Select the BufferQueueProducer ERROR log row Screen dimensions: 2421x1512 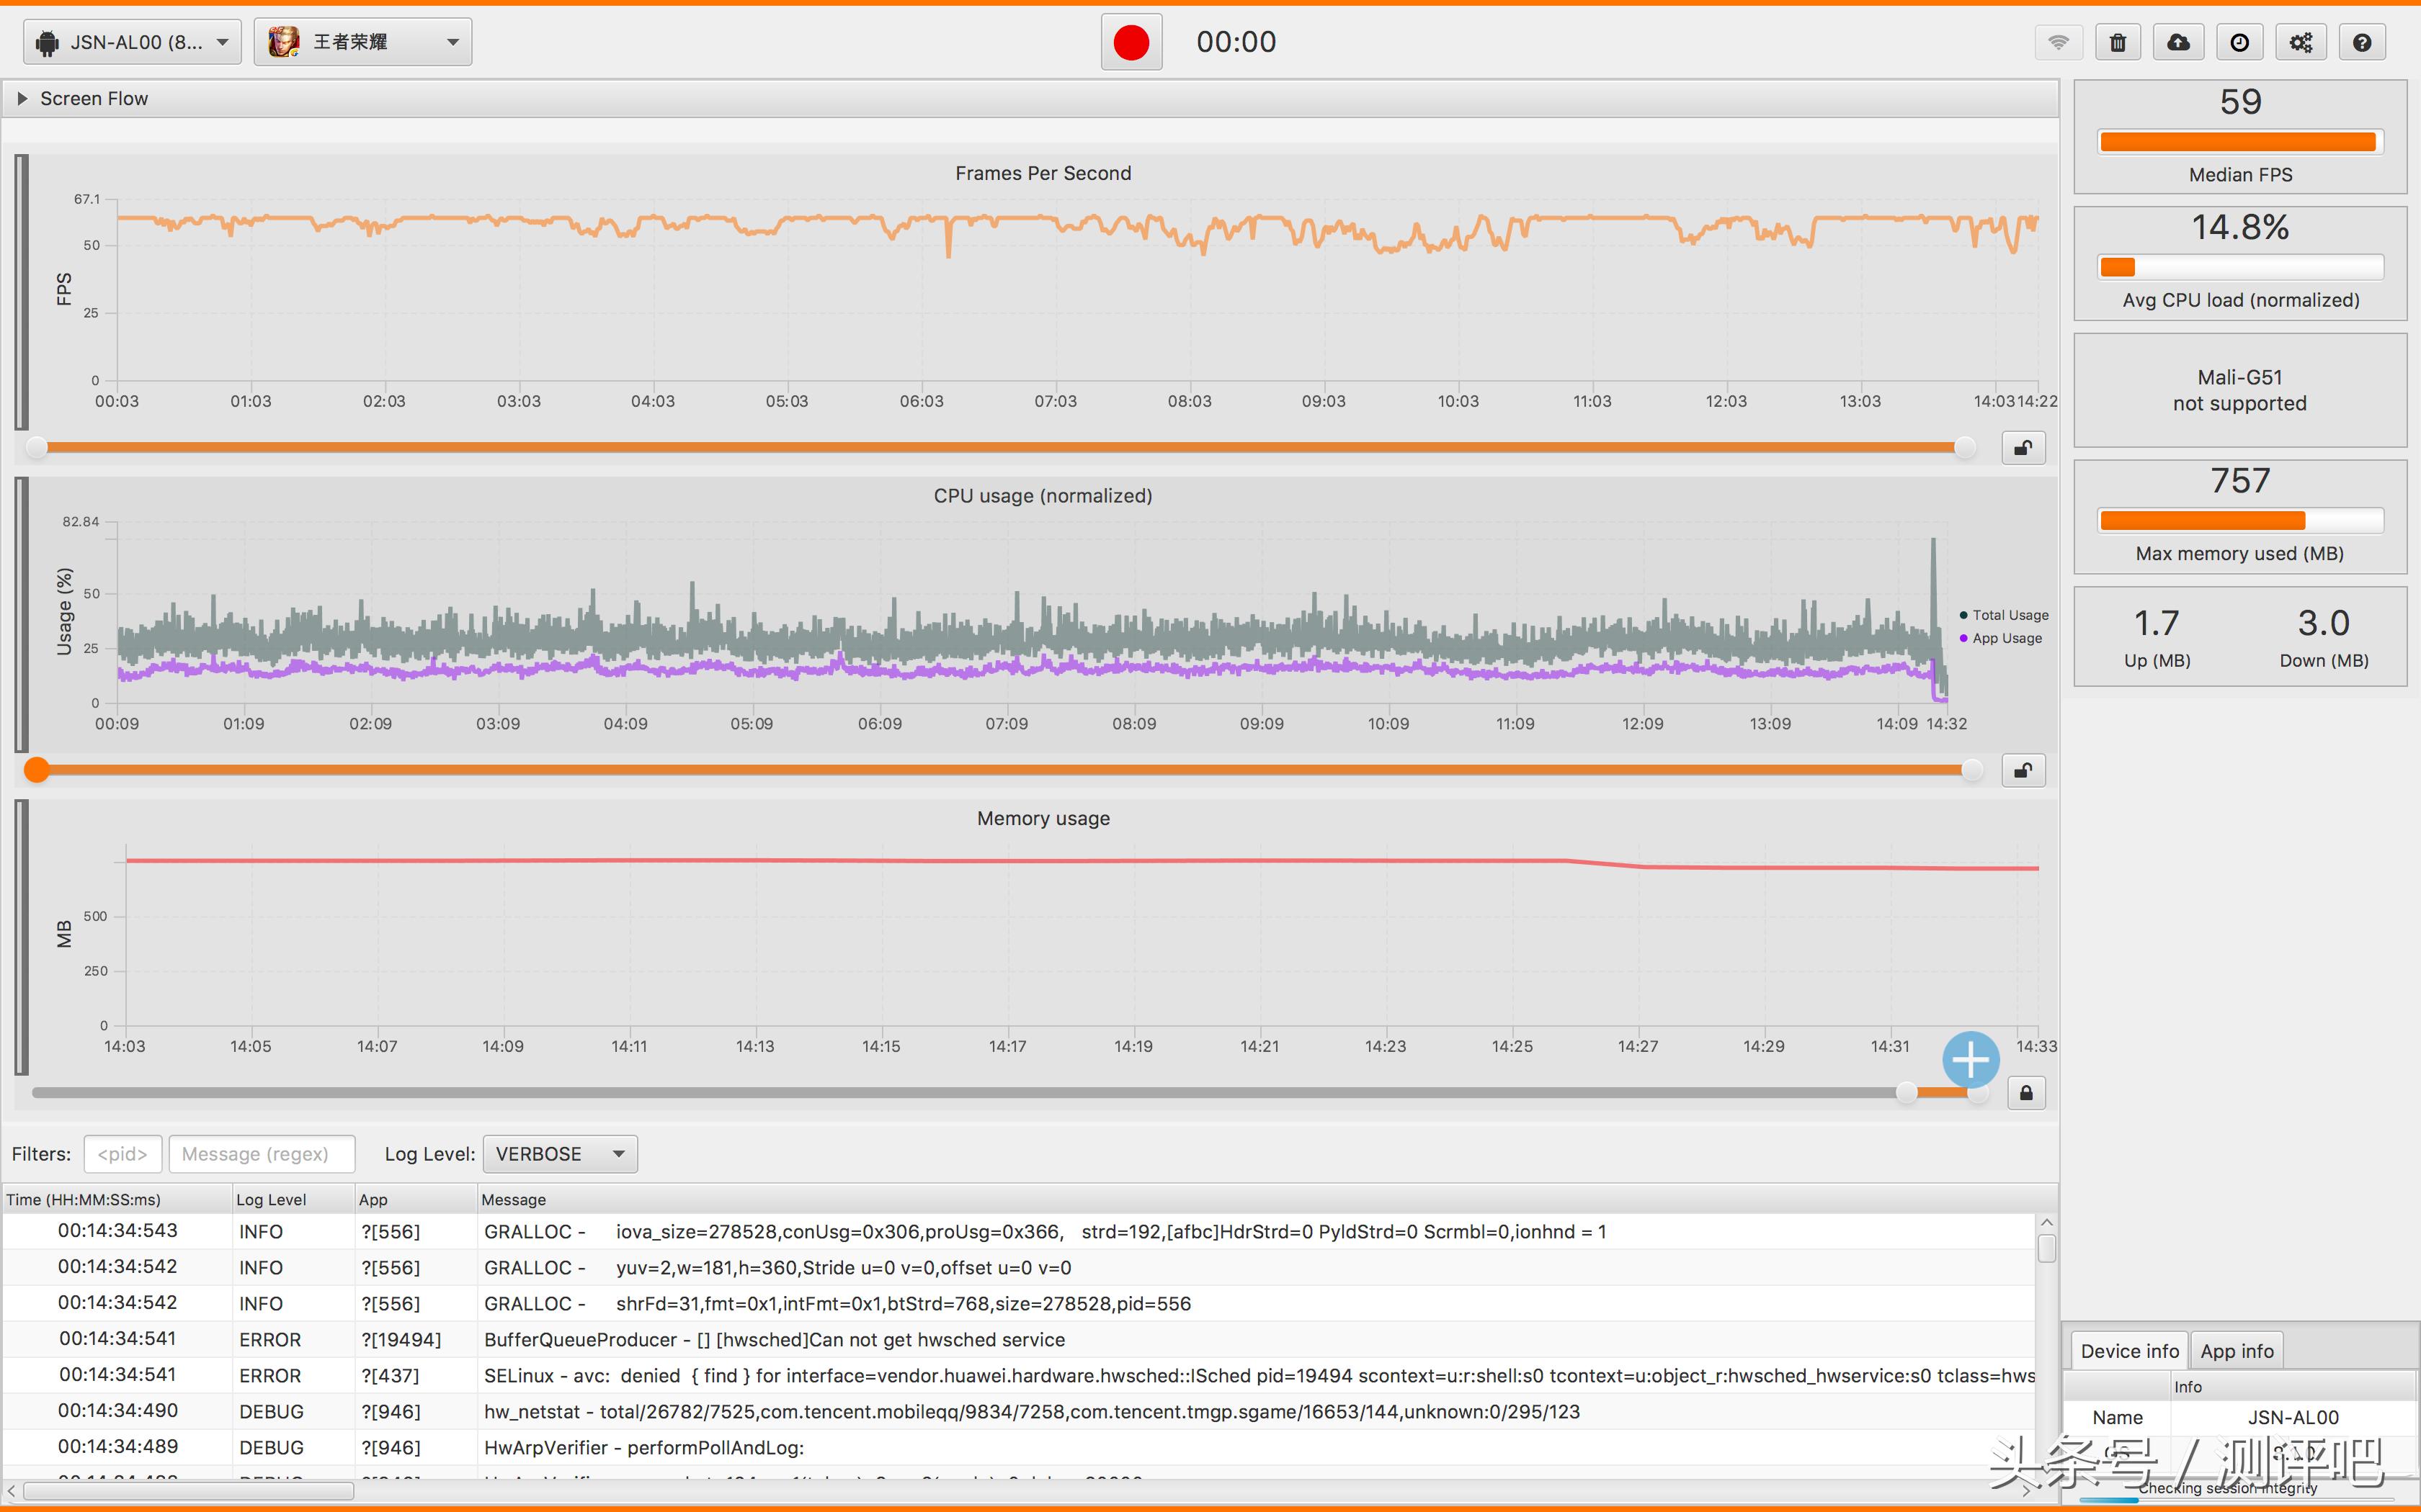[1018, 1339]
